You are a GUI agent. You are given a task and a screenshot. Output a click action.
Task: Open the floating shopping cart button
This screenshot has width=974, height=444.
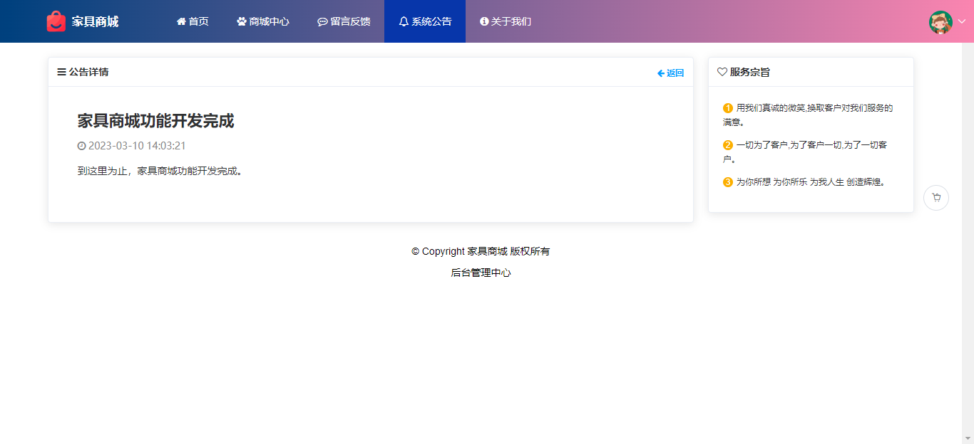click(x=935, y=198)
